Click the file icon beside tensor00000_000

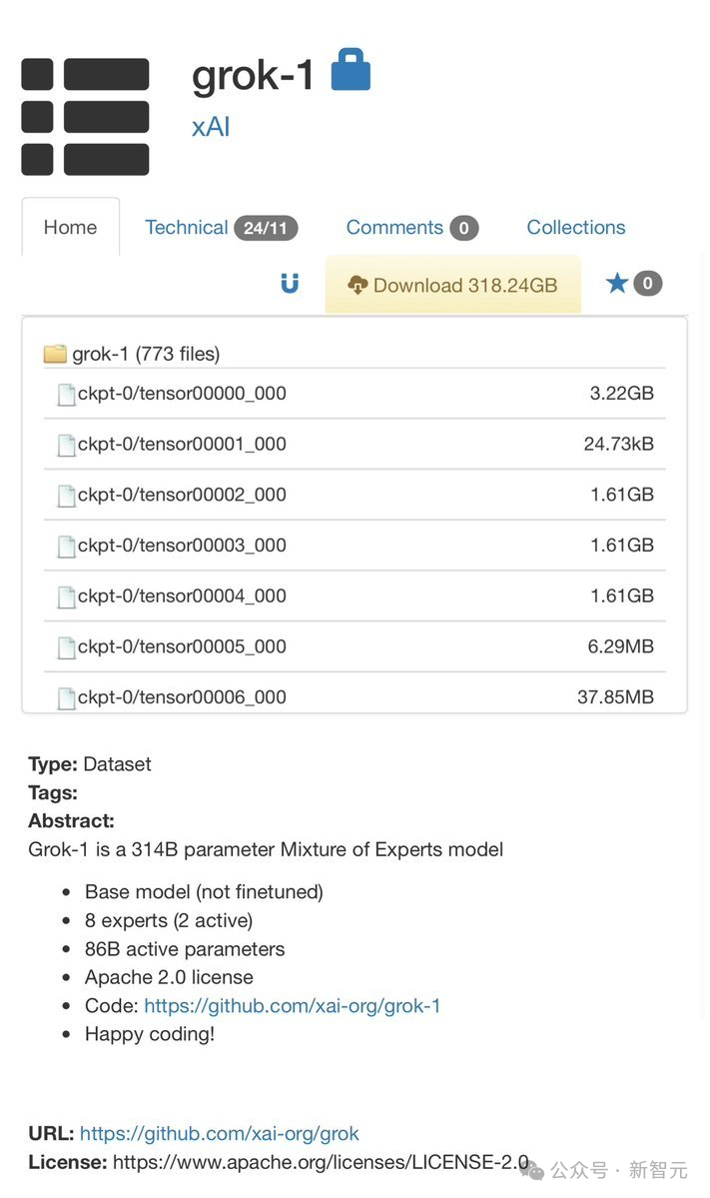tap(66, 393)
